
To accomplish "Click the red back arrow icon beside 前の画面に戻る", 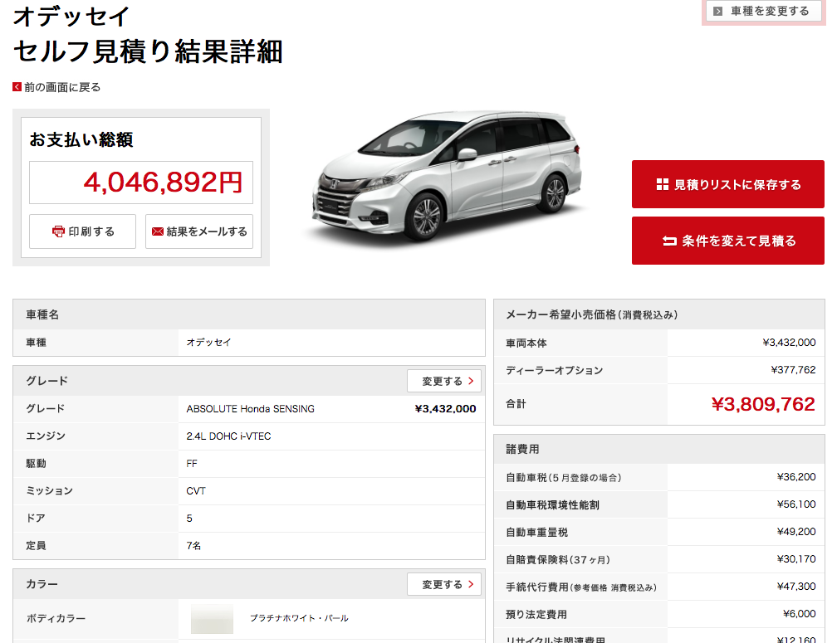I will (x=17, y=87).
